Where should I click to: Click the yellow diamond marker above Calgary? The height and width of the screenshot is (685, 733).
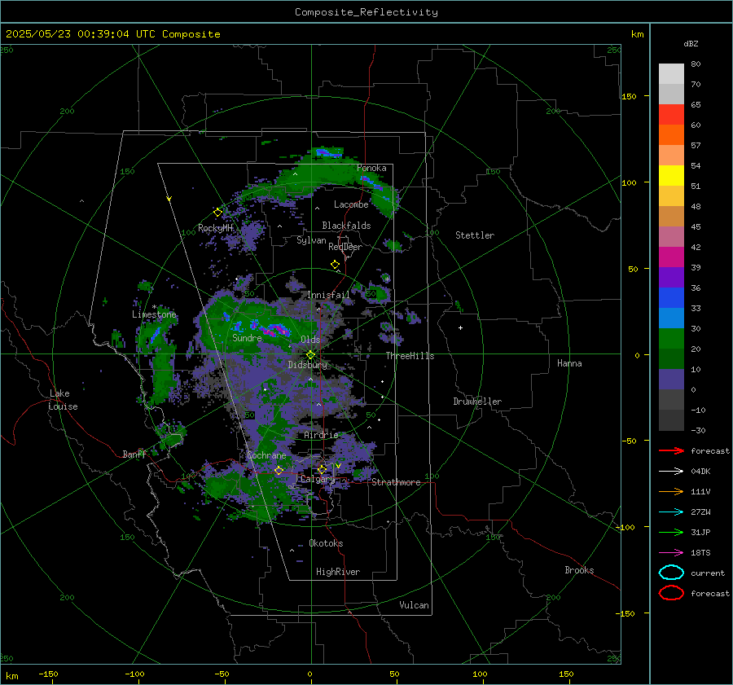coord(322,469)
